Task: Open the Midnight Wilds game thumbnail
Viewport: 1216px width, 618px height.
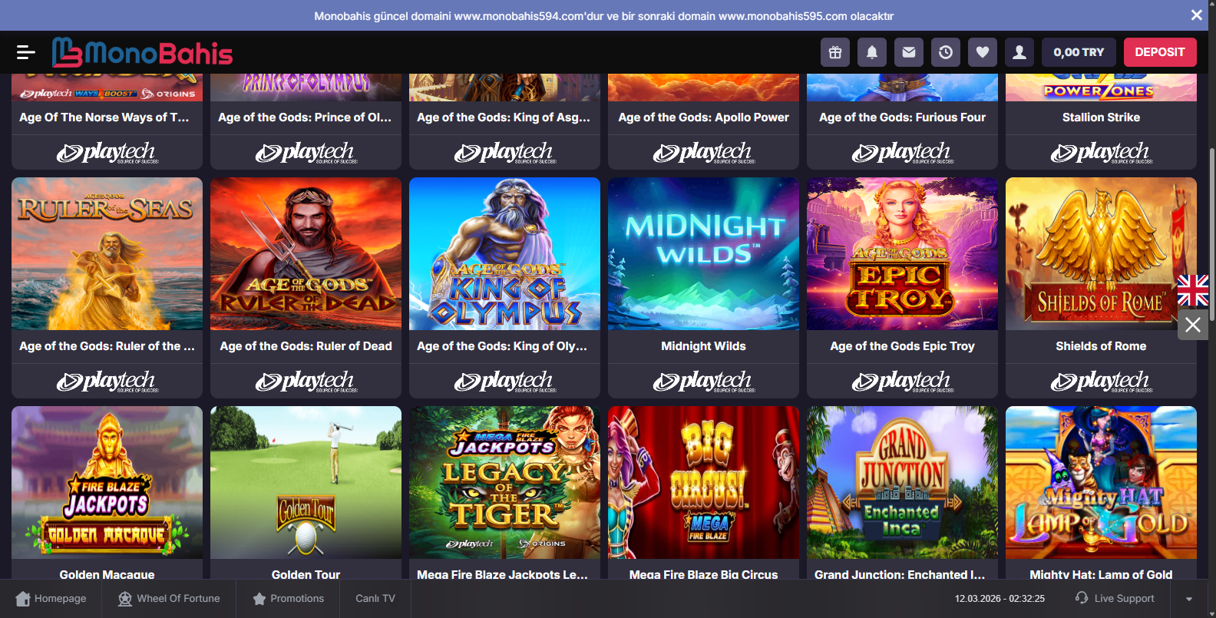Action: 703,254
